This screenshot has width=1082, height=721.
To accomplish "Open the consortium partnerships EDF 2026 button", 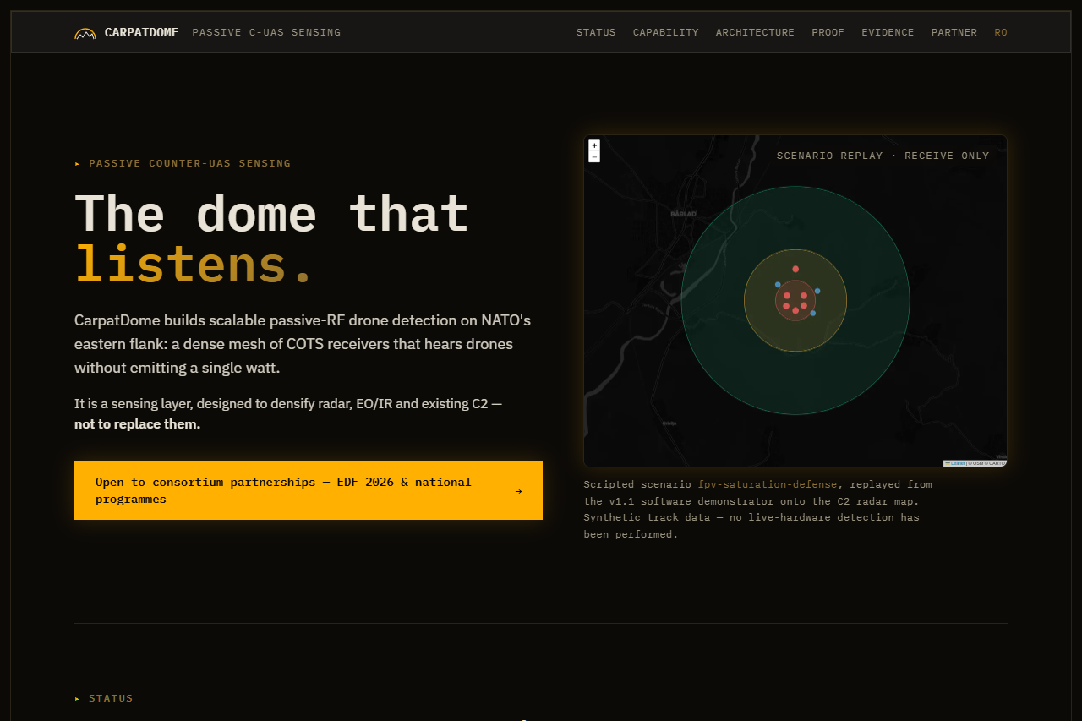I will pos(309,490).
